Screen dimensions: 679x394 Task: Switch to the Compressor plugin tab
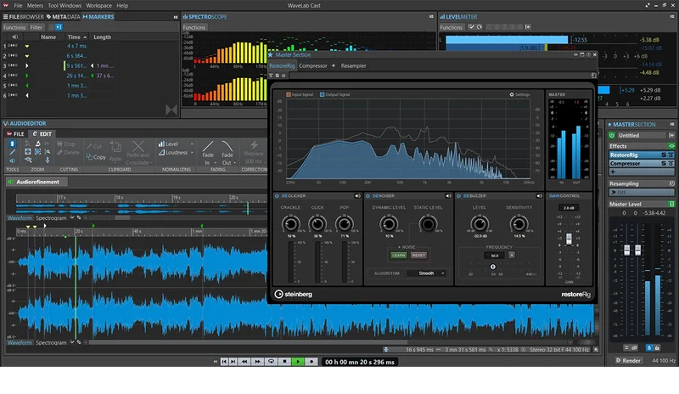pyautogui.click(x=312, y=65)
